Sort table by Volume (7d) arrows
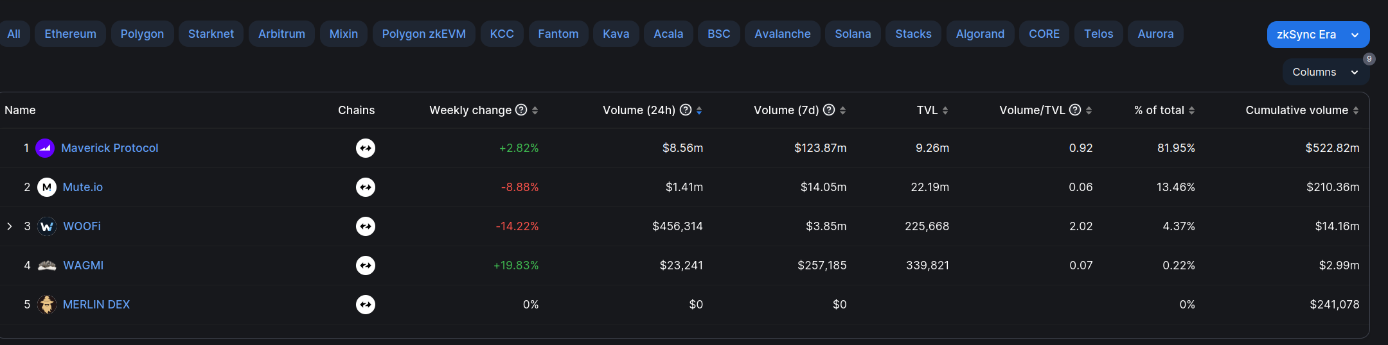This screenshot has height=345, width=1388. 842,110
